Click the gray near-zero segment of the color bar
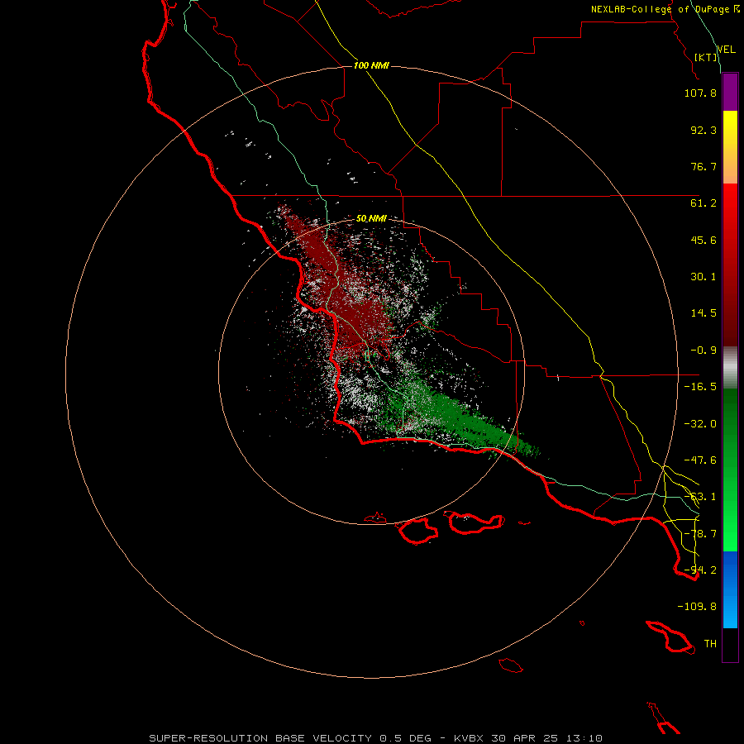The image size is (744, 744). coord(730,368)
